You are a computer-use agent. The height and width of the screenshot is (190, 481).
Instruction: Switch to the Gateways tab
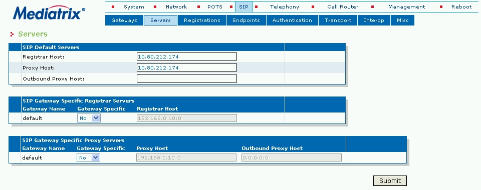click(x=124, y=20)
